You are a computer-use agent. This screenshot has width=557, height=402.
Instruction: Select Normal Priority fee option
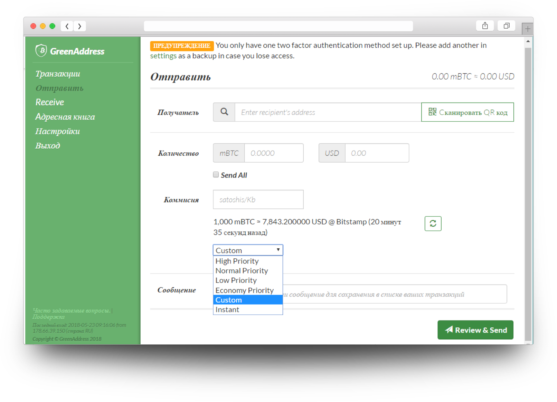[248, 271]
